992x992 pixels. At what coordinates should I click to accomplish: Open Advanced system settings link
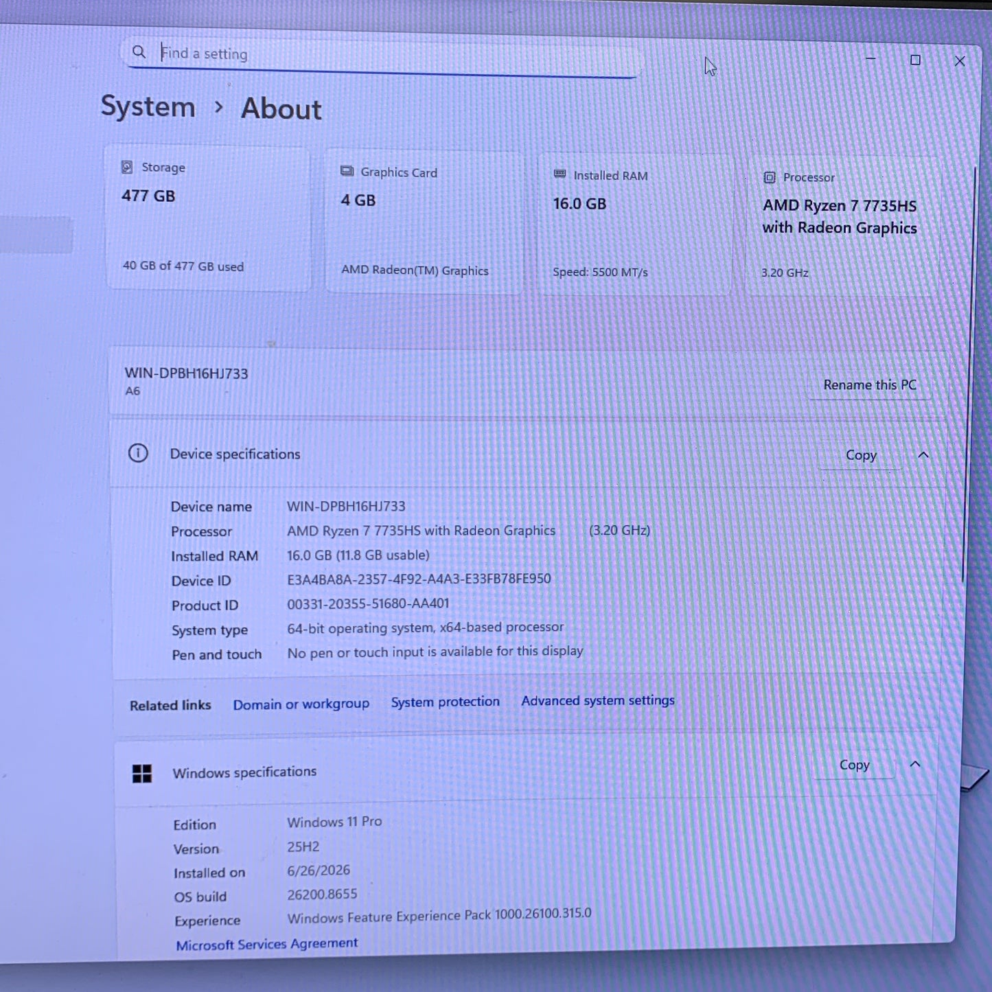point(598,700)
